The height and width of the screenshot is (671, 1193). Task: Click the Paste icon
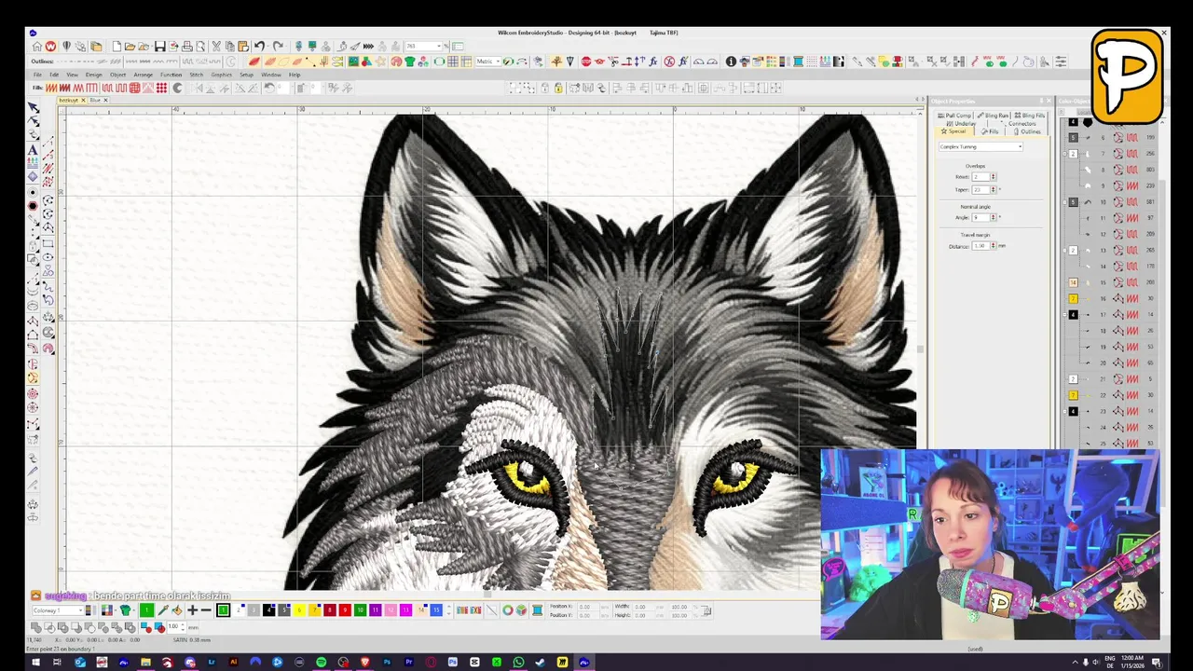click(x=243, y=46)
